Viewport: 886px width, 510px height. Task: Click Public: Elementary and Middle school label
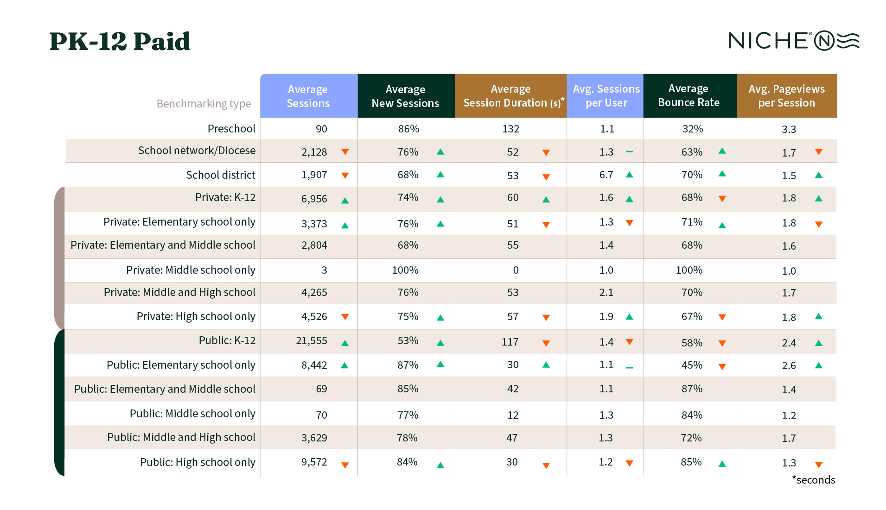(165, 389)
